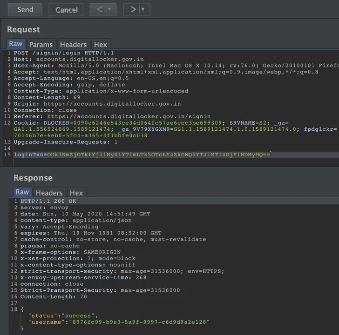Switch to the Request Params tab

click(41, 45)
